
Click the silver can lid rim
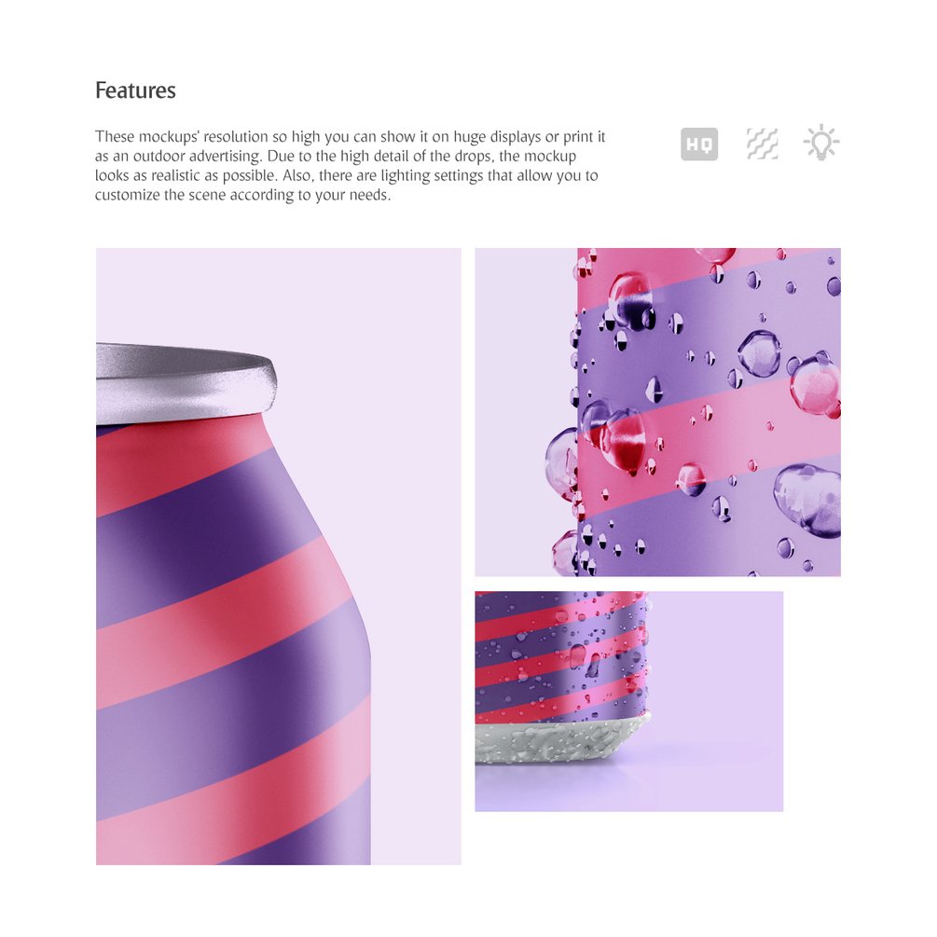pos(186,382)
